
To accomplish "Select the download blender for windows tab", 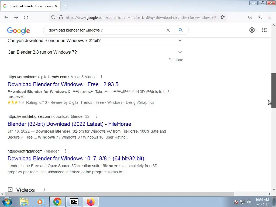I will (30, 6).
